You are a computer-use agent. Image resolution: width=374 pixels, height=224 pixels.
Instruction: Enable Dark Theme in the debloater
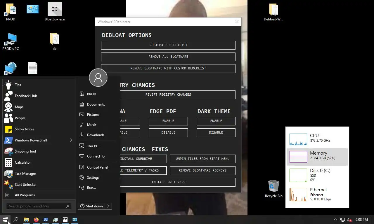216,121
